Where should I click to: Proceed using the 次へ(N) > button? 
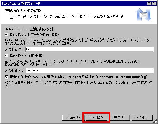point(96,118)
